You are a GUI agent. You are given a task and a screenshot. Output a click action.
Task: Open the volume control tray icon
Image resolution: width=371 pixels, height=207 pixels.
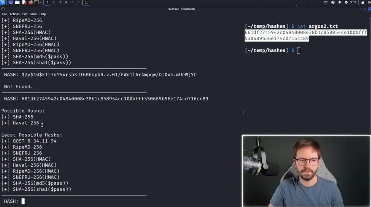coord(333,3)
